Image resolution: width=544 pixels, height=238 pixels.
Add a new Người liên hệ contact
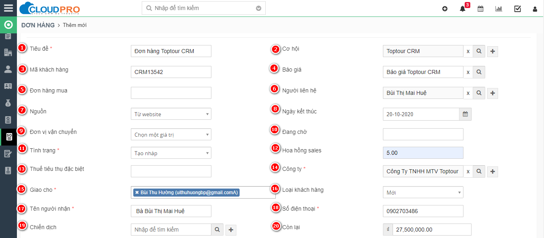click(493, 93)
